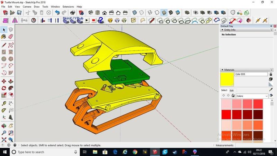Switch to Iso house view
Image resolution: width=277 pixels, height=156 pixels.
tap(91, 12)
